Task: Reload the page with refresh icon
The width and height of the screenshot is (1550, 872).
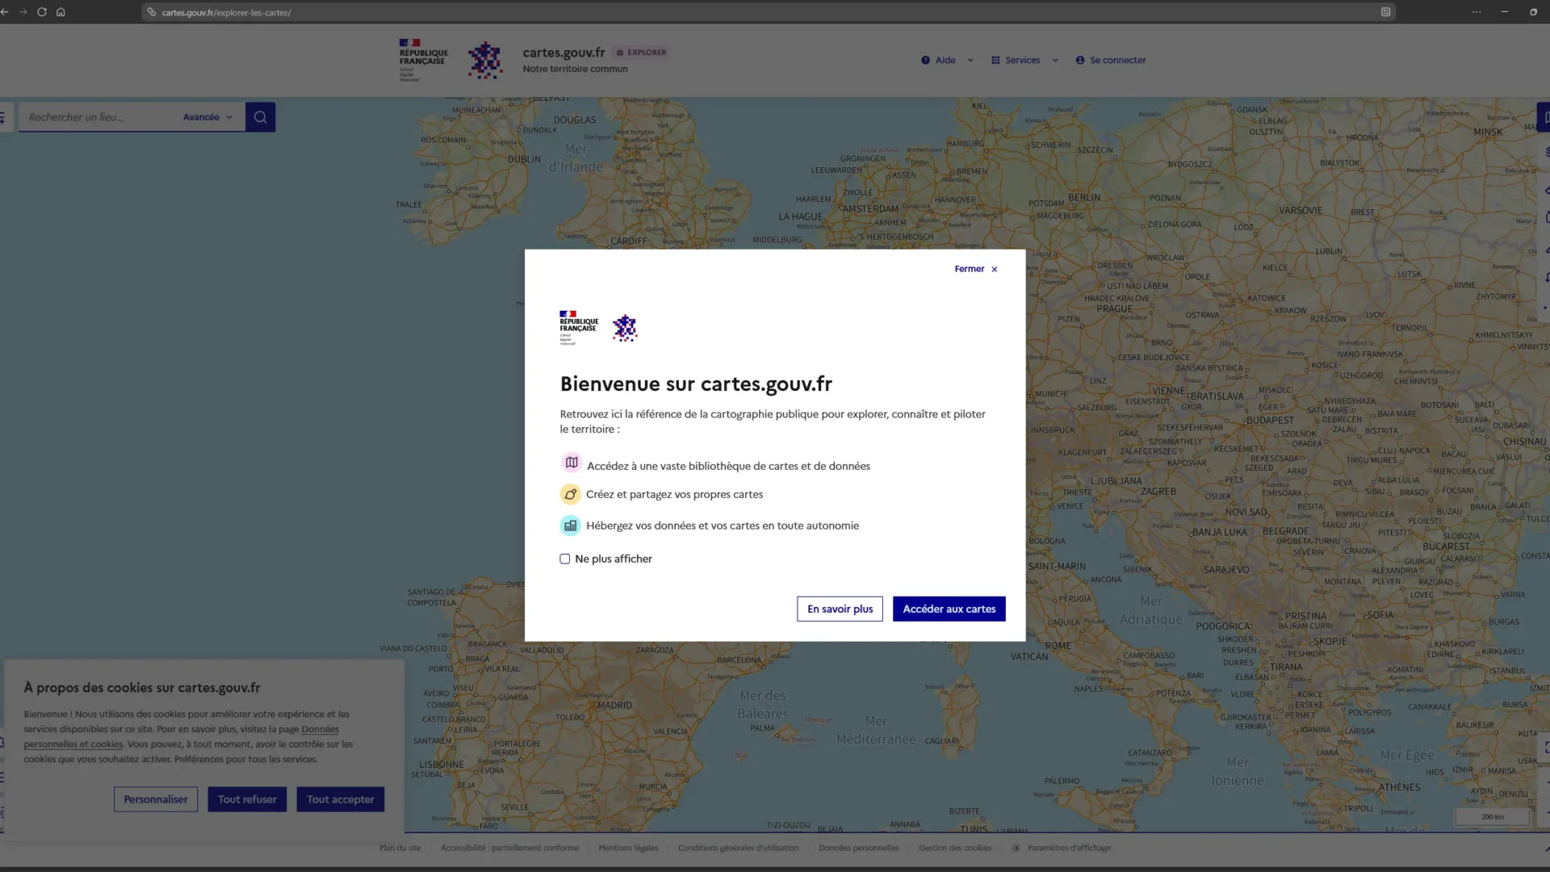Action: [42, 12]
